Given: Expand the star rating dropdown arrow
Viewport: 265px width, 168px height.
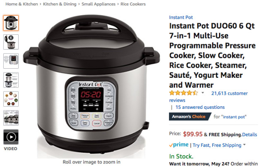Looking at the screenshot, I should pos(203,93).
